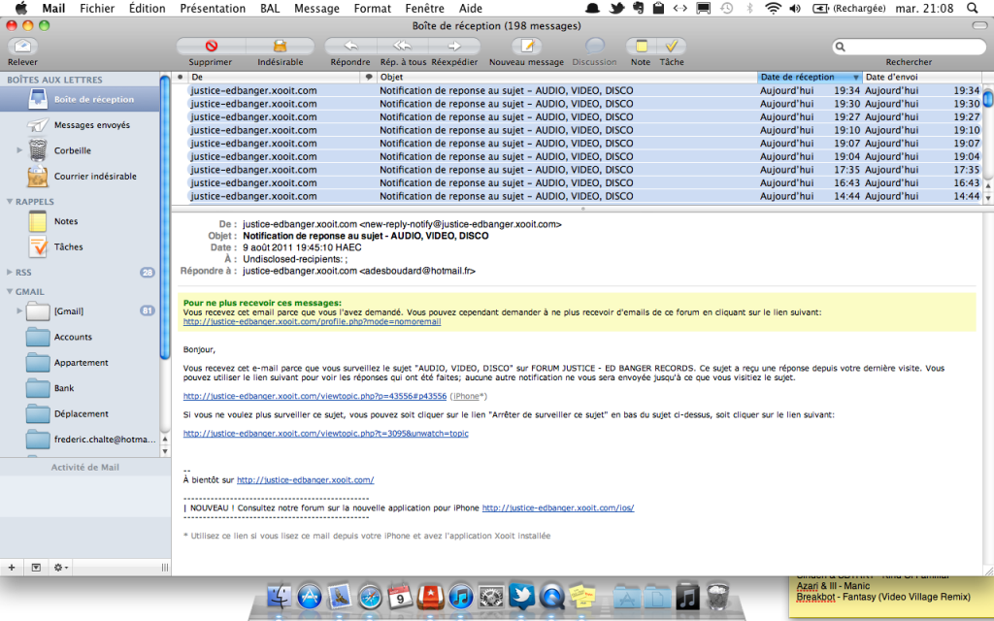
Task: Add a mailbox with the plus button
Action: pos(12,568)
